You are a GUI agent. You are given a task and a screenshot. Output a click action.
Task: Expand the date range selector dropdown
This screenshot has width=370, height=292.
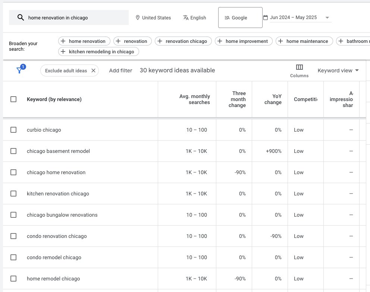(x=327, y=17)
